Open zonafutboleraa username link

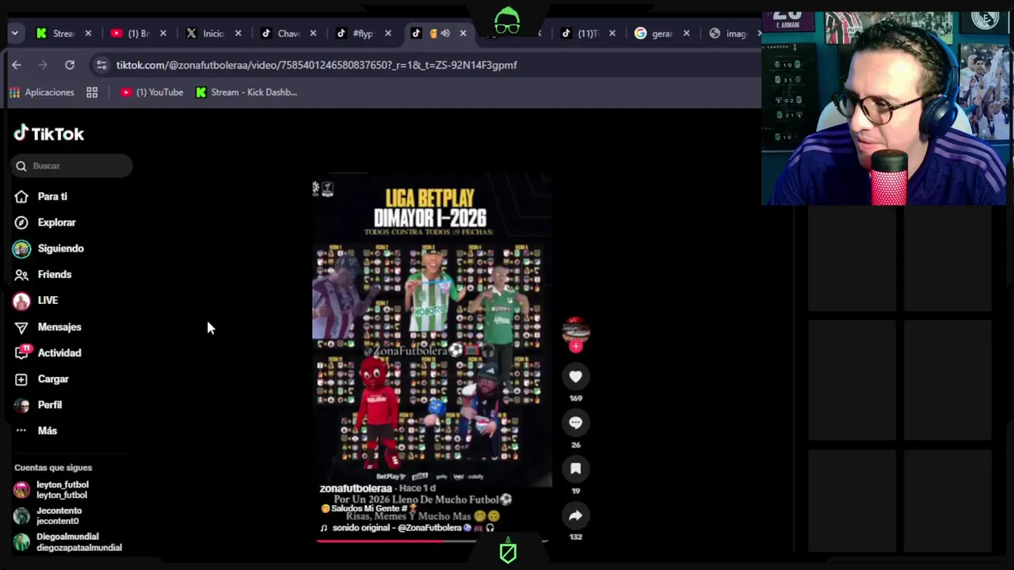[356, 488]
